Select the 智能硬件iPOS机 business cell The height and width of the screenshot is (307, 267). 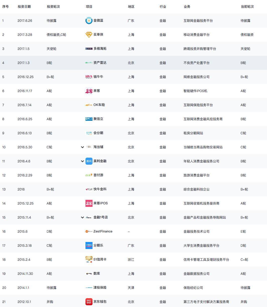(x=196, y=91)
